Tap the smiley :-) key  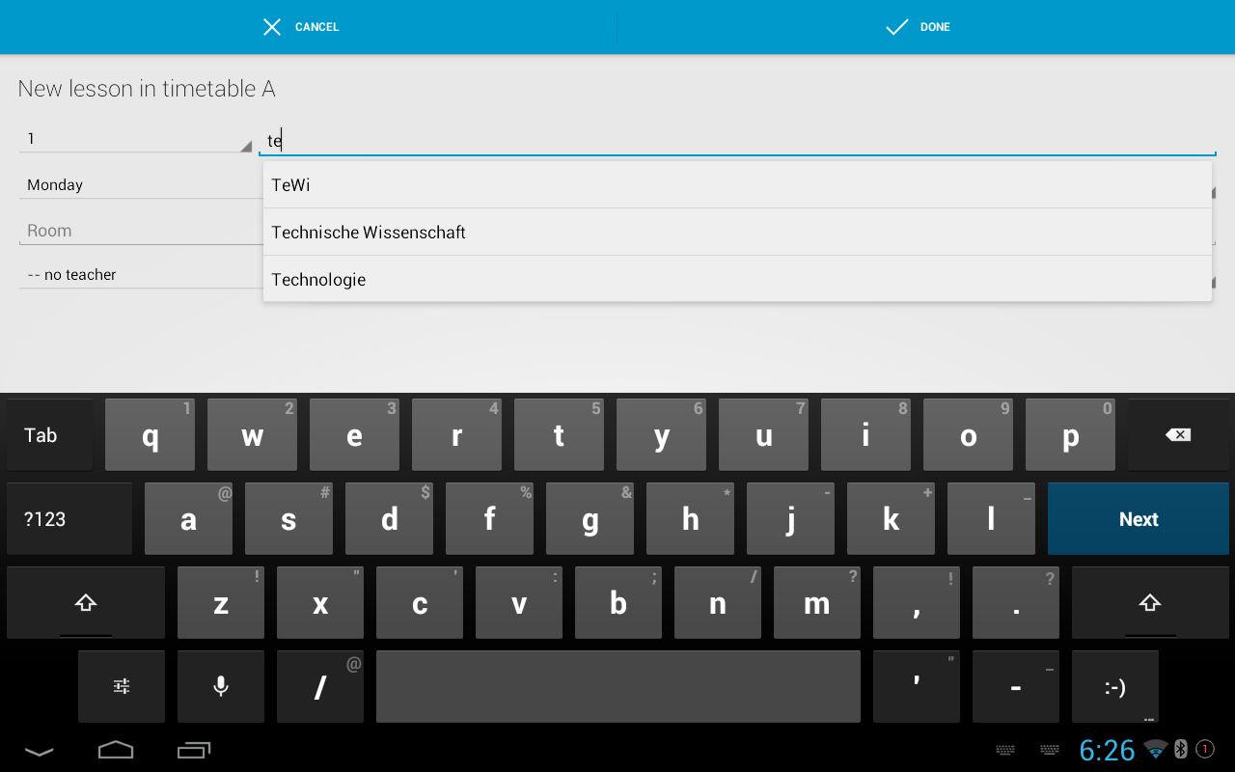pyautogui.click(x=1115, y=686)
